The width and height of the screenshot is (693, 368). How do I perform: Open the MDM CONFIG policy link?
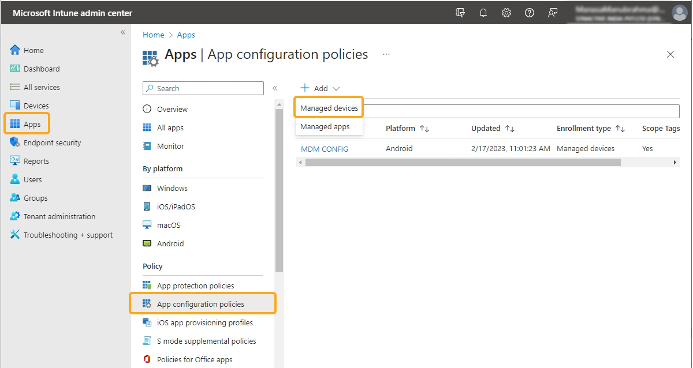[x=325, y=149]
